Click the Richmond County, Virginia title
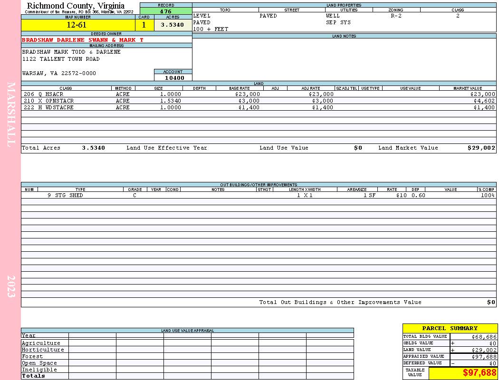This screenshot has height=380, width=499. click(x=76, y=6)
